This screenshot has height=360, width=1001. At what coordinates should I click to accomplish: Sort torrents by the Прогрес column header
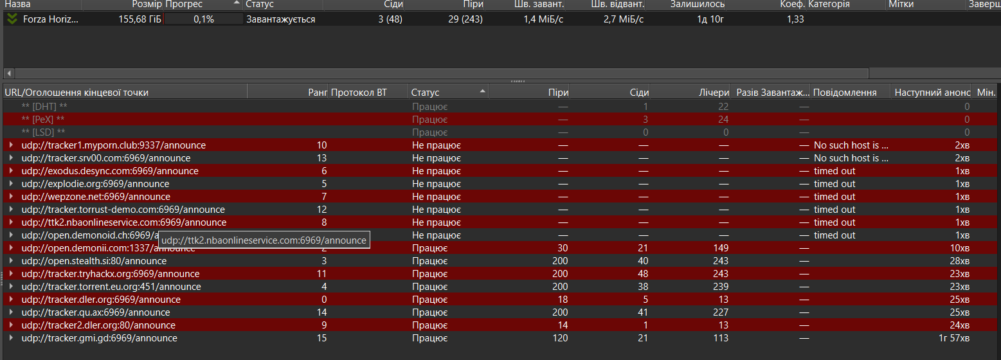click(x=203, y=4)
